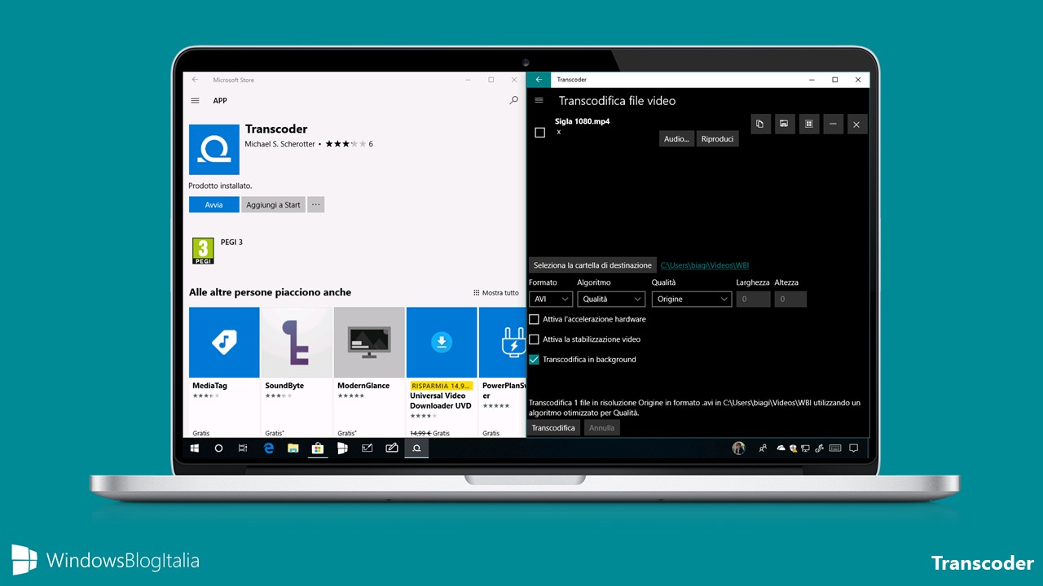Viewport: 1043px width, 586px height.
Task: Open the destination folder path link
Action: [705, 265]
